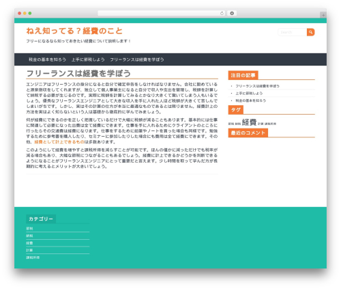
Task: Open footer category 計算
Action: tap(29, 250)
